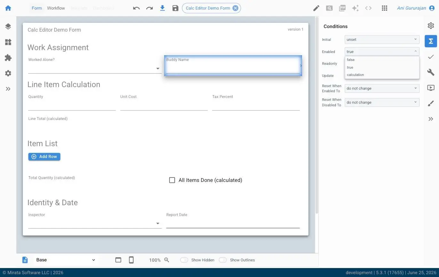The height and width of the screenshot is (277, 439).
Task: Open the Inspector dropdown
Action: 95,223
